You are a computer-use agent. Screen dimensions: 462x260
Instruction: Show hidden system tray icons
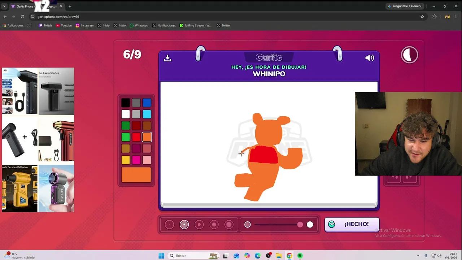pyautogui.click(x=418, y=256)
